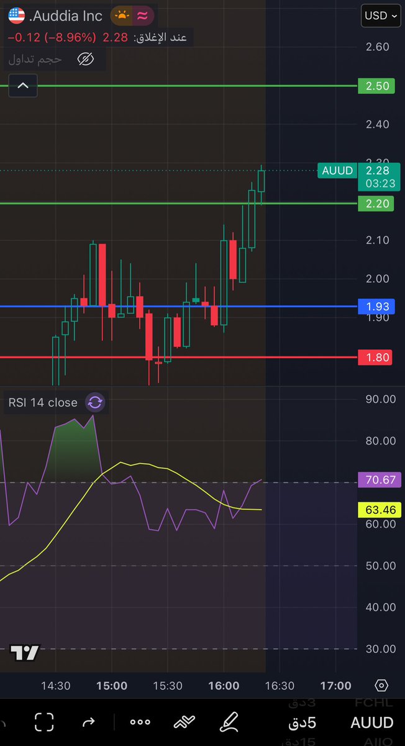This screenshot has width=405, height=746.
Task: Tap the Auddia Inc symbol title
Action: (x=65, y=16)
